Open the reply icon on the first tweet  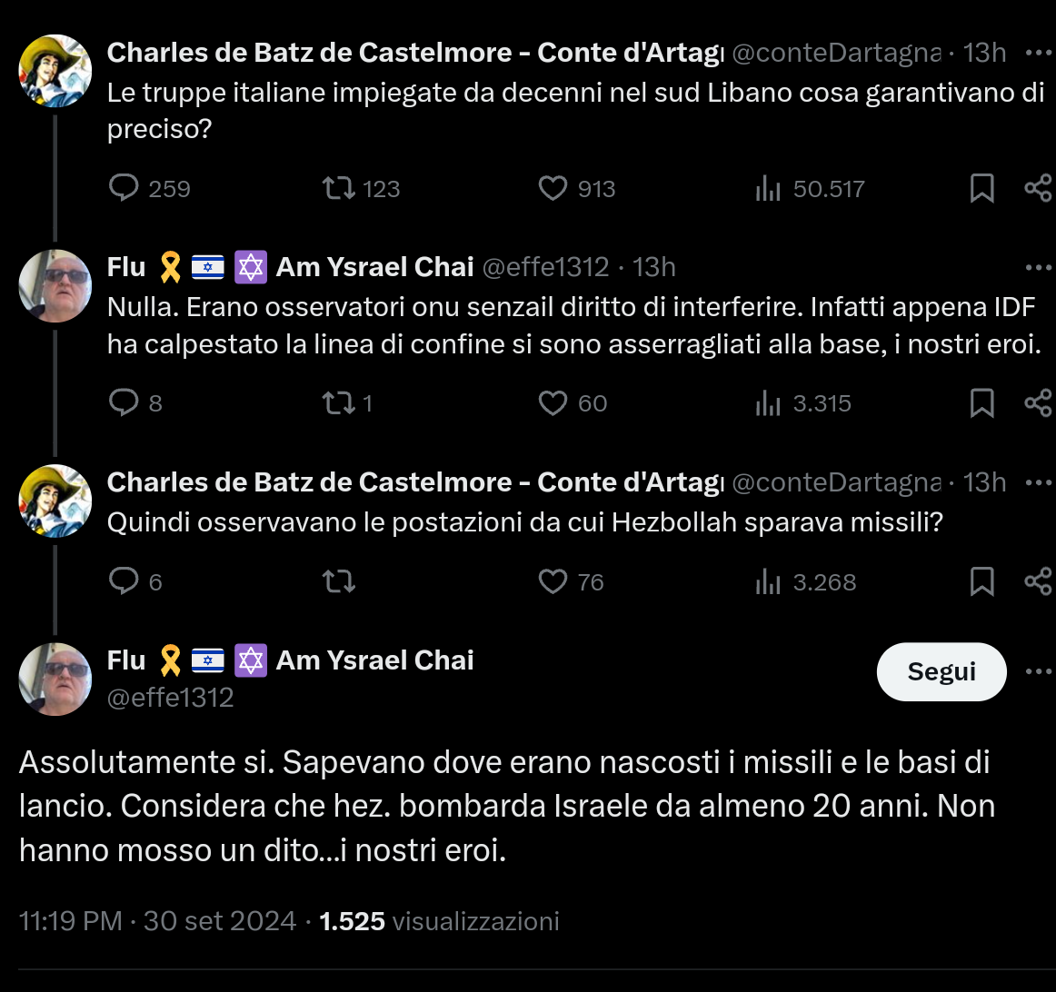[126, 188]
